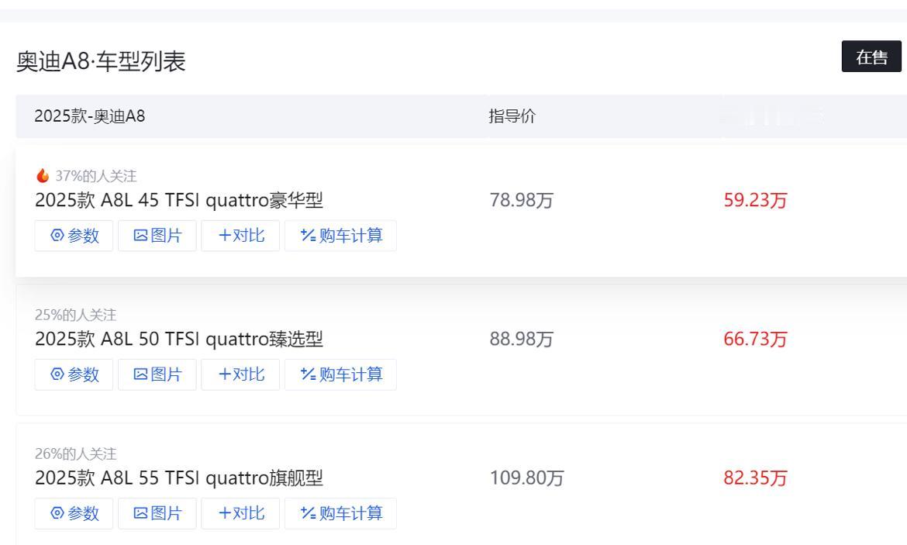The width and height of the screenshot is (907, 545).
Task: Click the red 66.73万 price
Action: coord(756,339)
